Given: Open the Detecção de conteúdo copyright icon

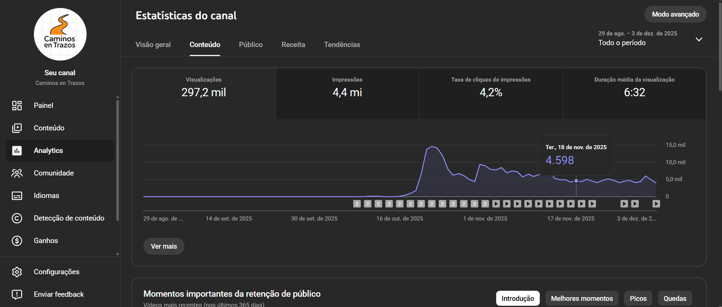Looking at the screenshot, I should coord(17,218).
